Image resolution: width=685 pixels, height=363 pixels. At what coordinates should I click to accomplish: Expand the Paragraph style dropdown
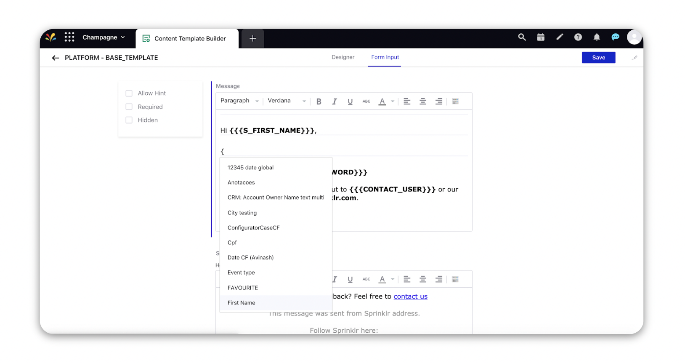(x=239, y=101)
